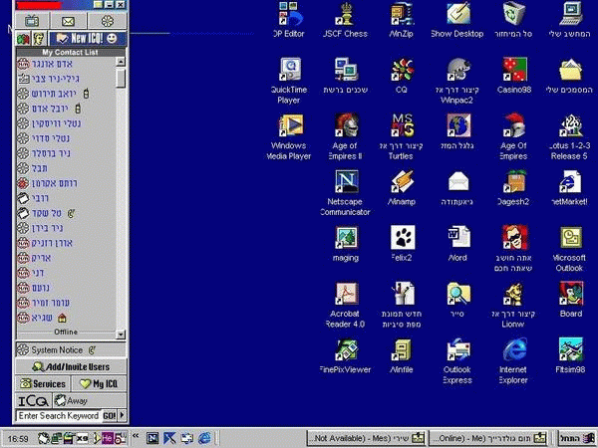Launch the Casino98 shortcut
Screen dimensions: 598x448
[x=514, y=76]
